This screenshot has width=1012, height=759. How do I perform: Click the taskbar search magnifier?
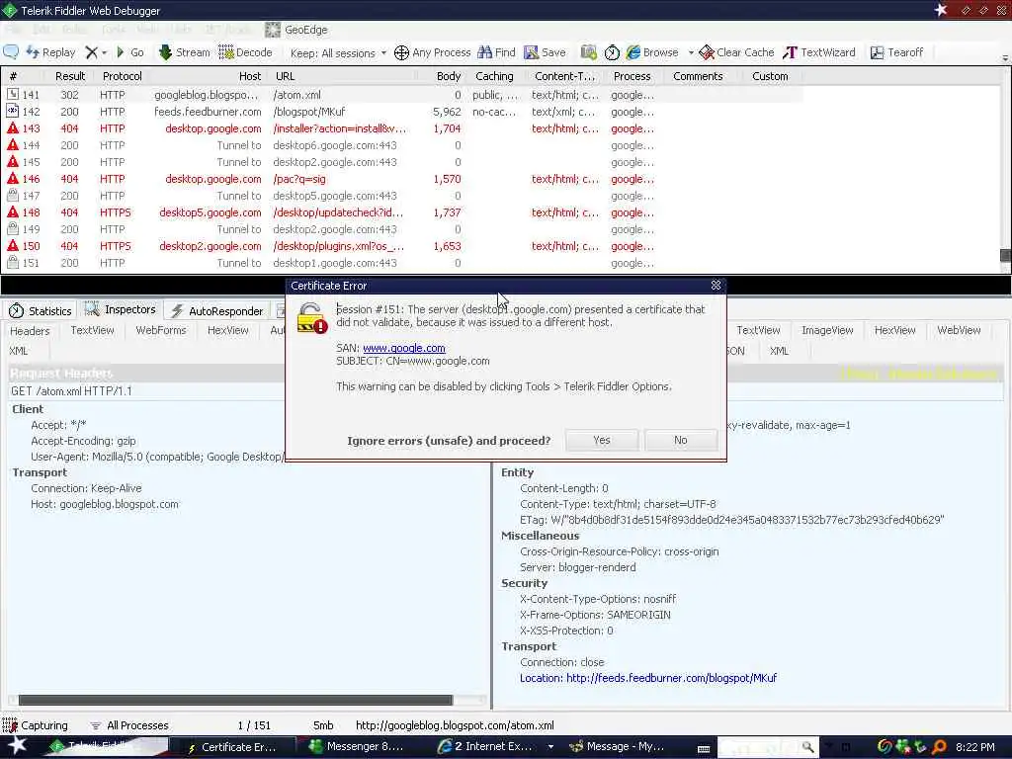pyautogui.click(x=807, y=747)
